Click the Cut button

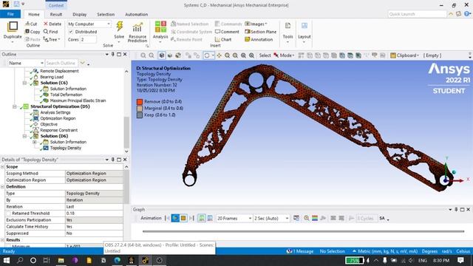point(31,24)
